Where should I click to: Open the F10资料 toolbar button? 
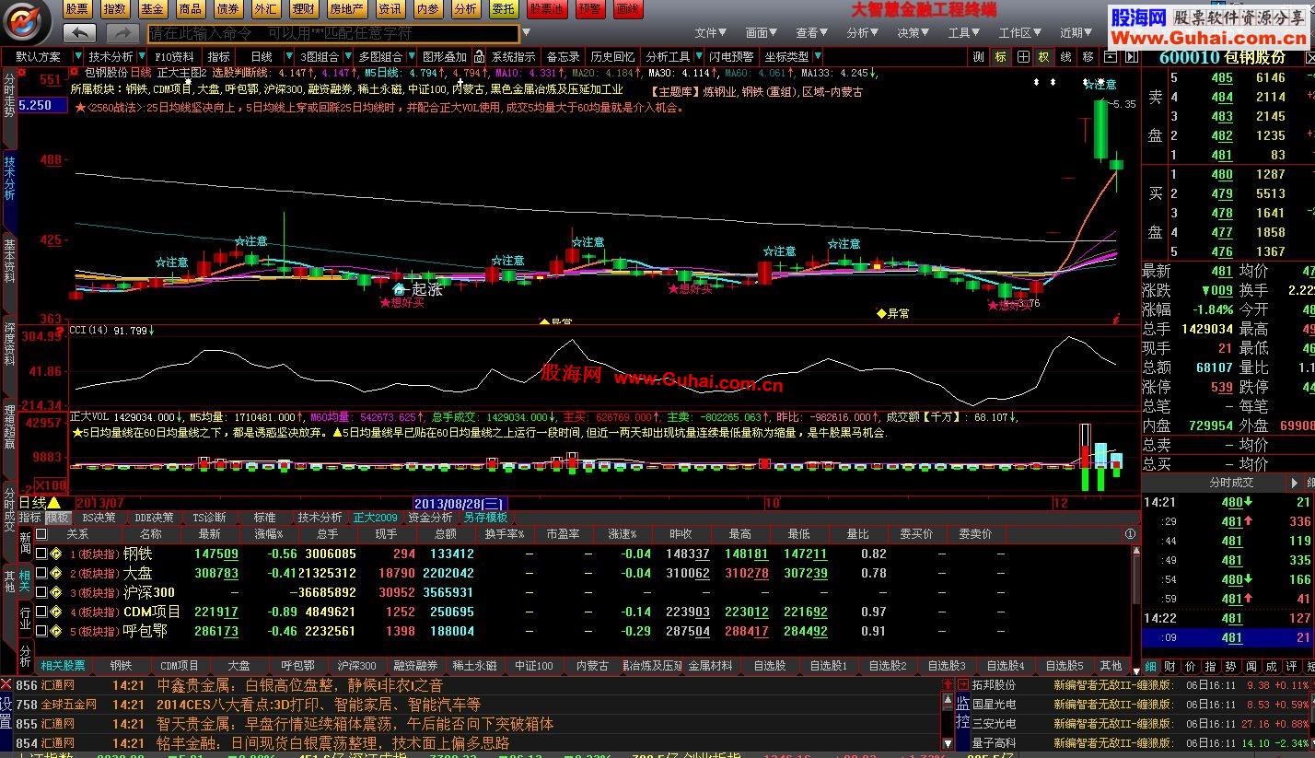(x=175, y=57)
